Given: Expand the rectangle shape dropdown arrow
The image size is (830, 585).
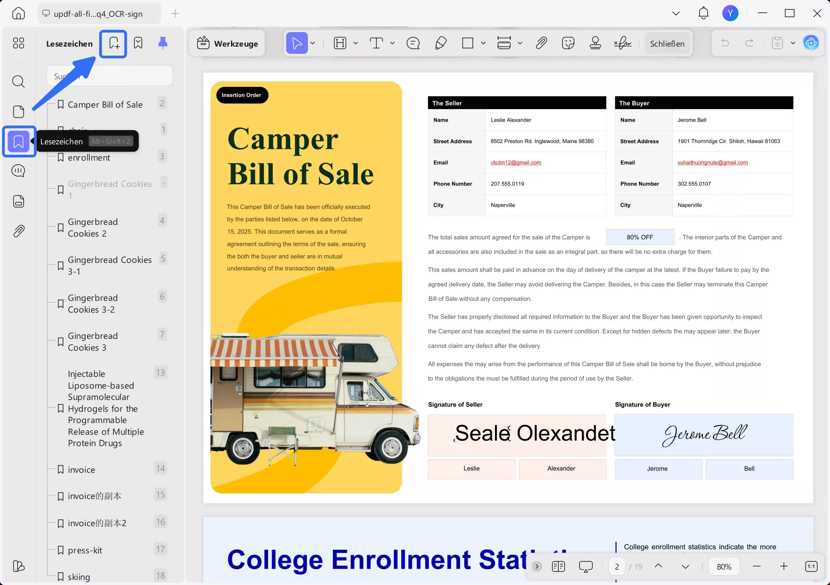Looking at the screenshot, I should [484, 43].
